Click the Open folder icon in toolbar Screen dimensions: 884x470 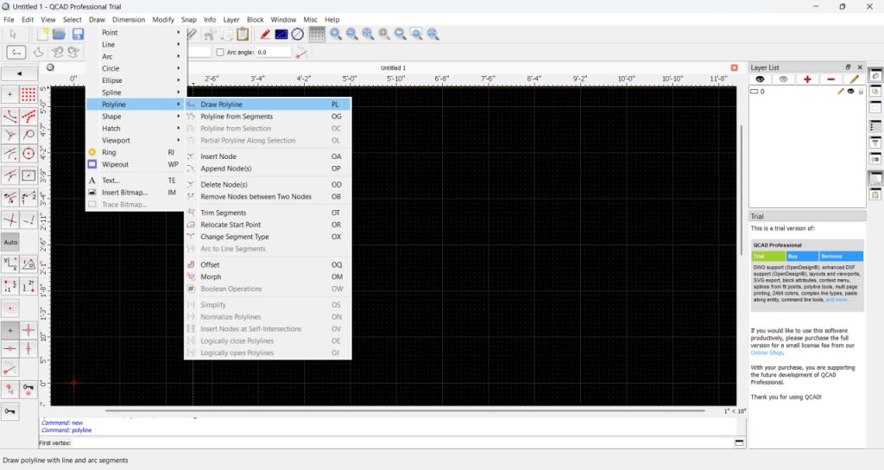[x=60, y=34]
